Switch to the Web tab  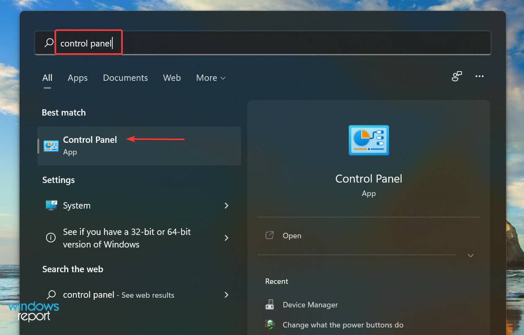171,78
